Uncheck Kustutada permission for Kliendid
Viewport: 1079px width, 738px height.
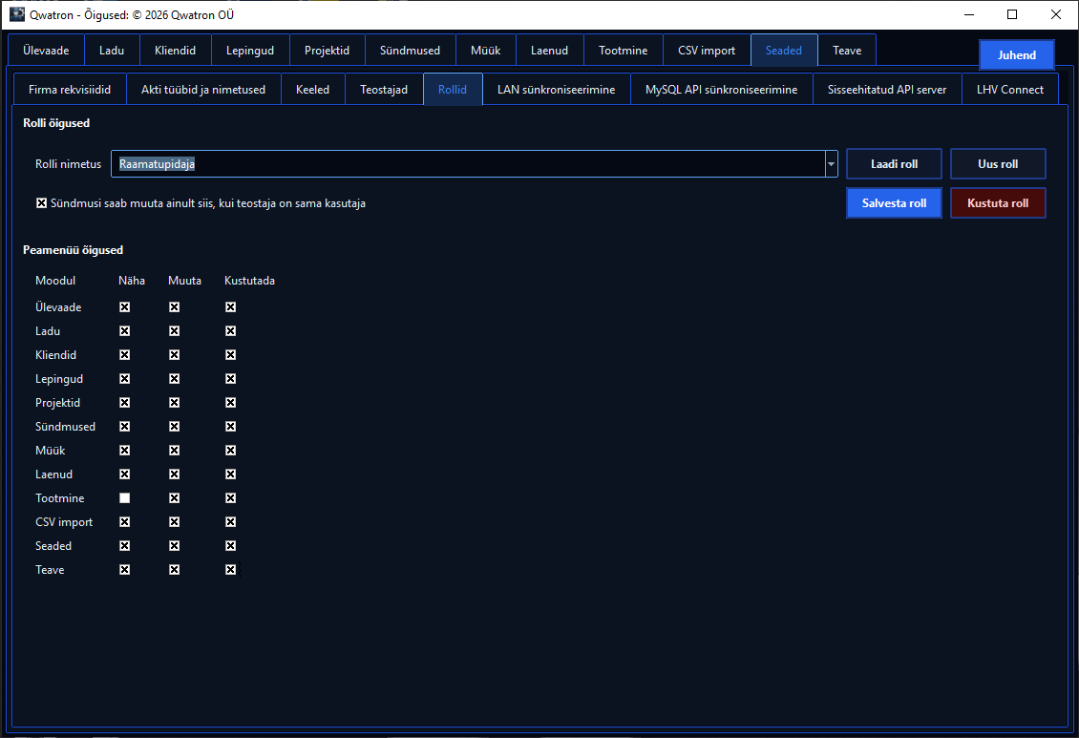pyautogui.click(x=230, y=355)
